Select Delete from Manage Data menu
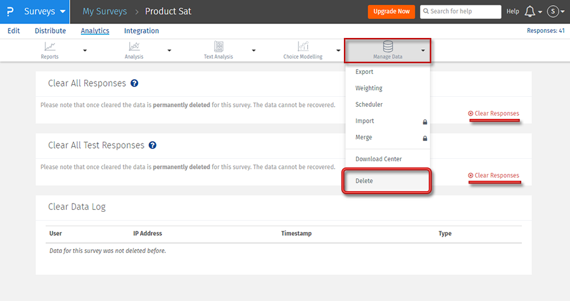This screenshot has width=570, height=301. click(364, 181)
